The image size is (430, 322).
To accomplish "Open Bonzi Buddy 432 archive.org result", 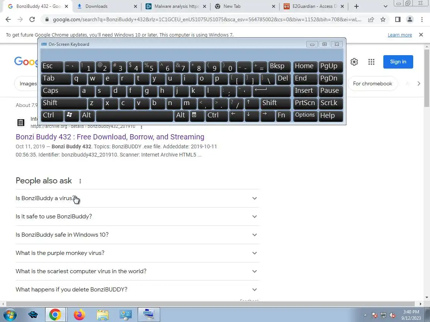I will (110, 137).
